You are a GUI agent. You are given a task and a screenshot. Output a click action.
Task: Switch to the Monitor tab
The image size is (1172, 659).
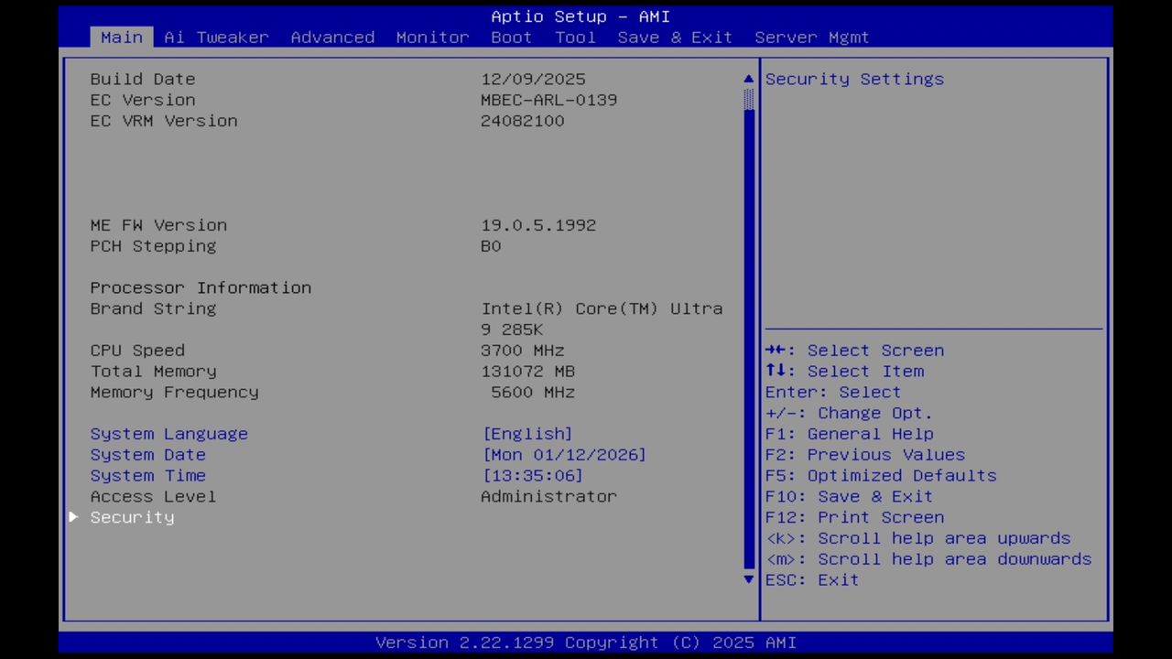pos(432,37)
